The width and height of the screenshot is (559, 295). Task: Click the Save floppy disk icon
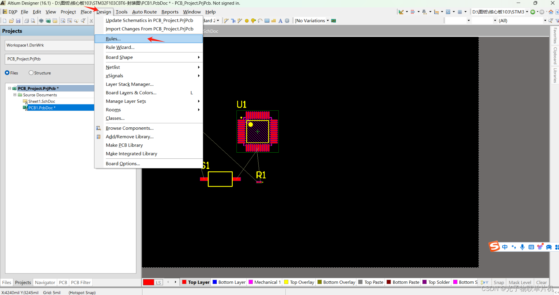click(18, 21)
